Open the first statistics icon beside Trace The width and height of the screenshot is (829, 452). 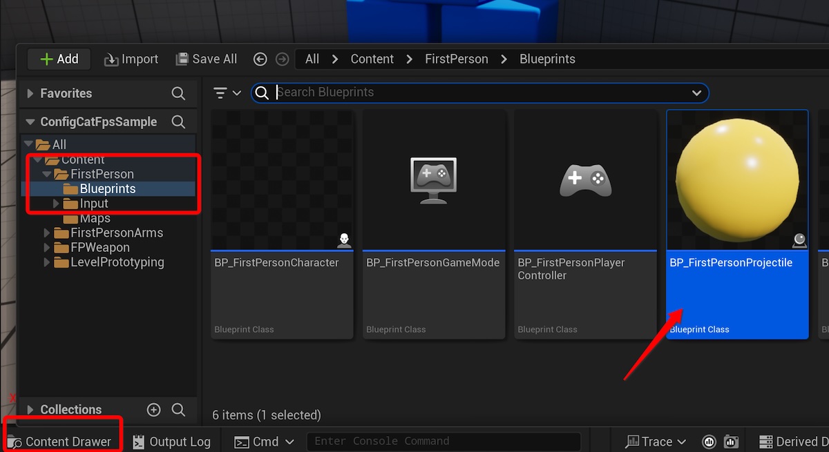pyautogui.click(x=709, y=442)
